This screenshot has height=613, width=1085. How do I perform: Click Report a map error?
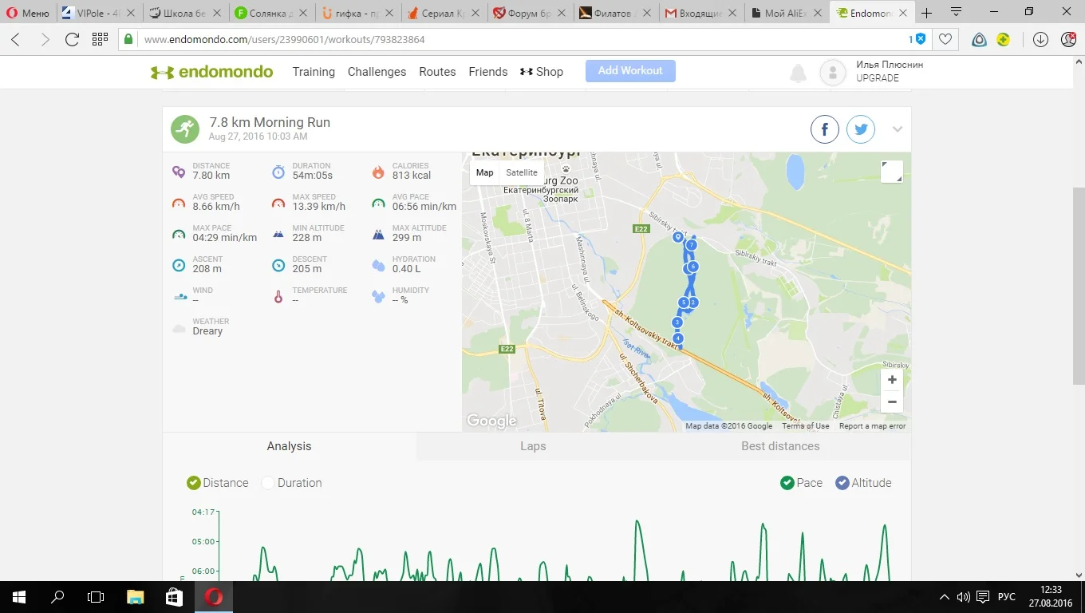pyautogui.click(x=873, y=426)
